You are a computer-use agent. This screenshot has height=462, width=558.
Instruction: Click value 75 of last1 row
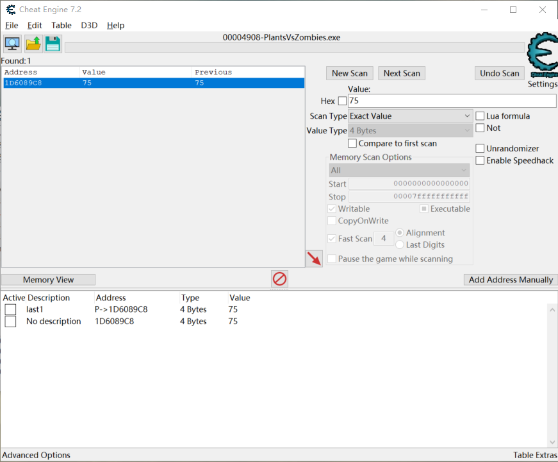233,309
